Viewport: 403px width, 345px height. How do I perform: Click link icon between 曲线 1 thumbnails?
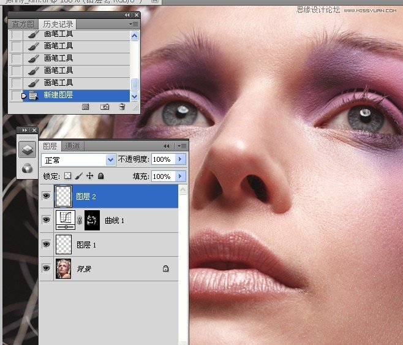[x=79, y=220]
